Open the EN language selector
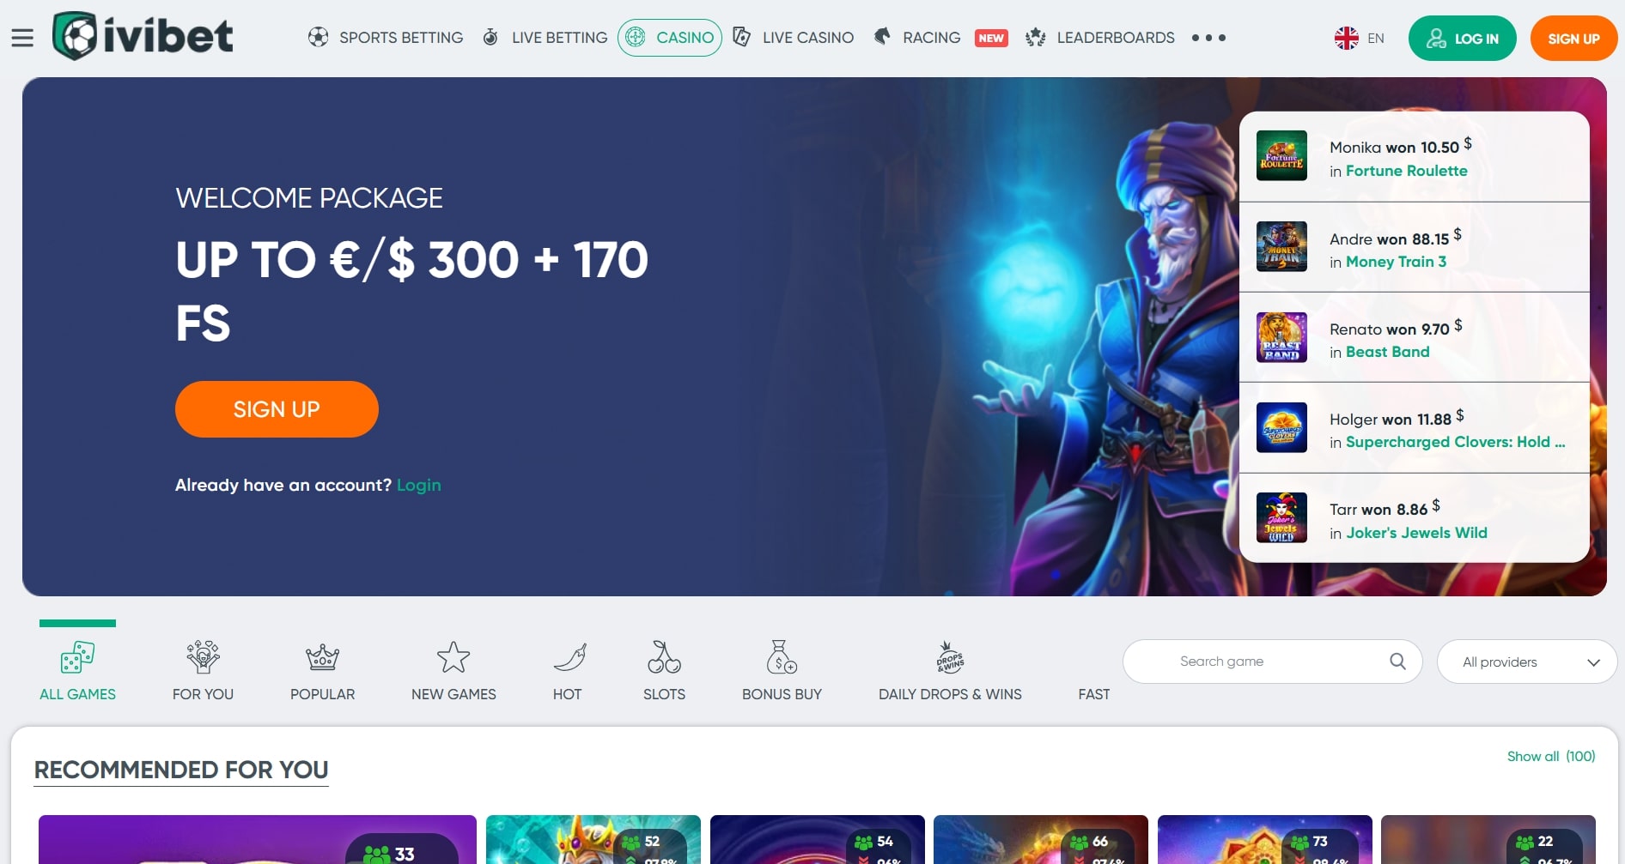 click(x=1360, y=38)
